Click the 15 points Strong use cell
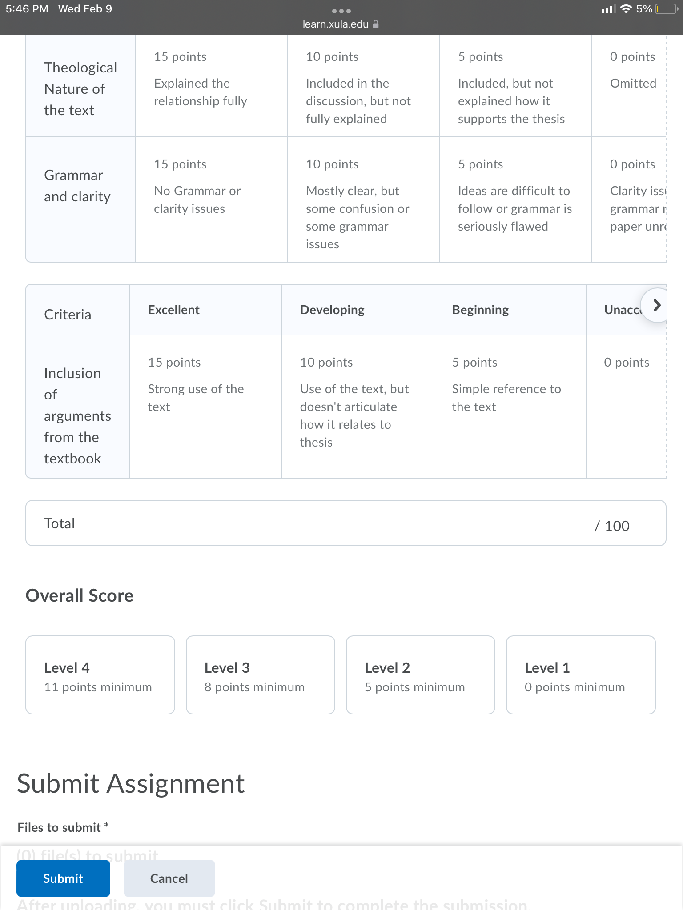Viewport: 683px width, 910px height. (x=206, y=407)
